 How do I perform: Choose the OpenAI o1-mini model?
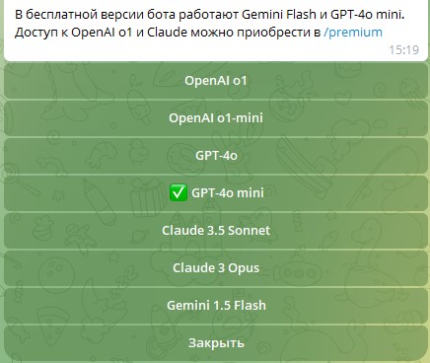click(x=216, y=118)
